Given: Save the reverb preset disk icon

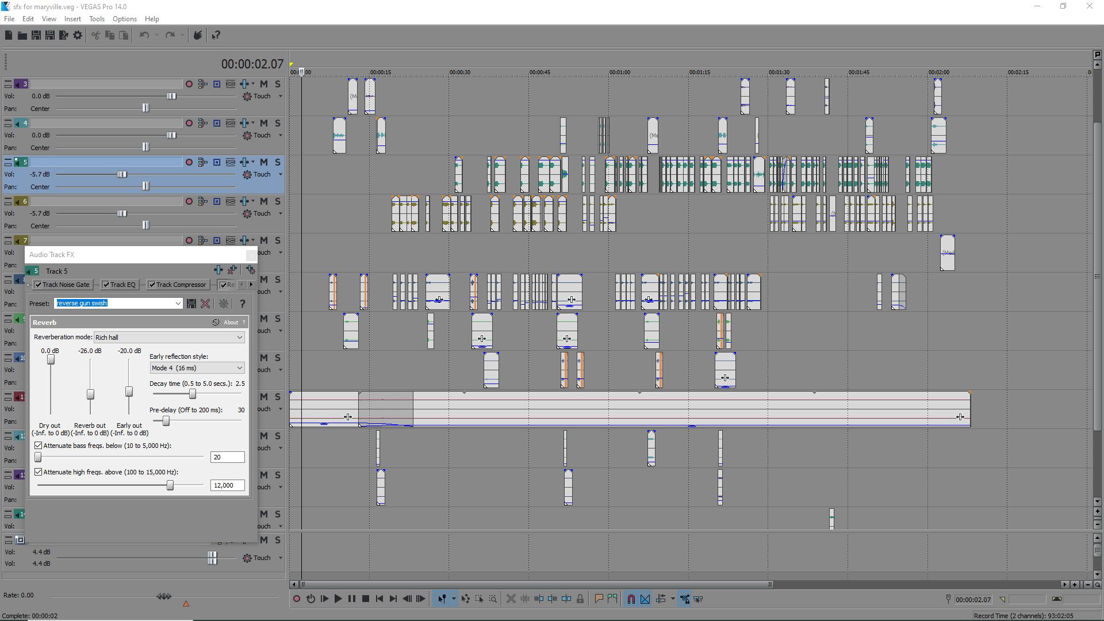Looking at the screenshot, I should click(191, 304).
